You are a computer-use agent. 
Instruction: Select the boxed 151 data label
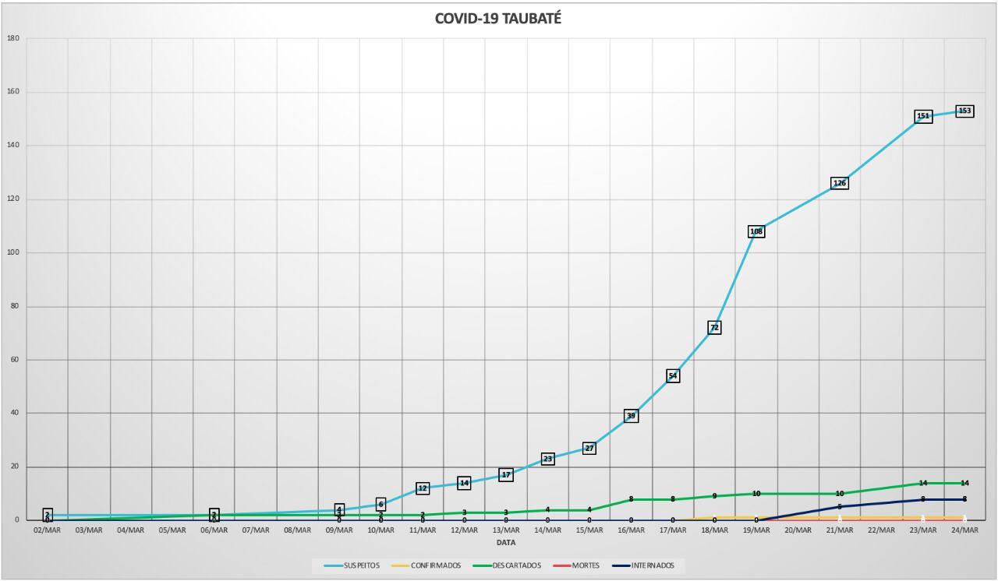point(923,116)
